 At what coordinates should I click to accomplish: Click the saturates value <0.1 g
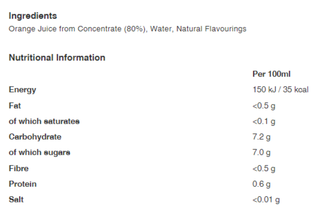pyautogui.click(x=264, y=121)
